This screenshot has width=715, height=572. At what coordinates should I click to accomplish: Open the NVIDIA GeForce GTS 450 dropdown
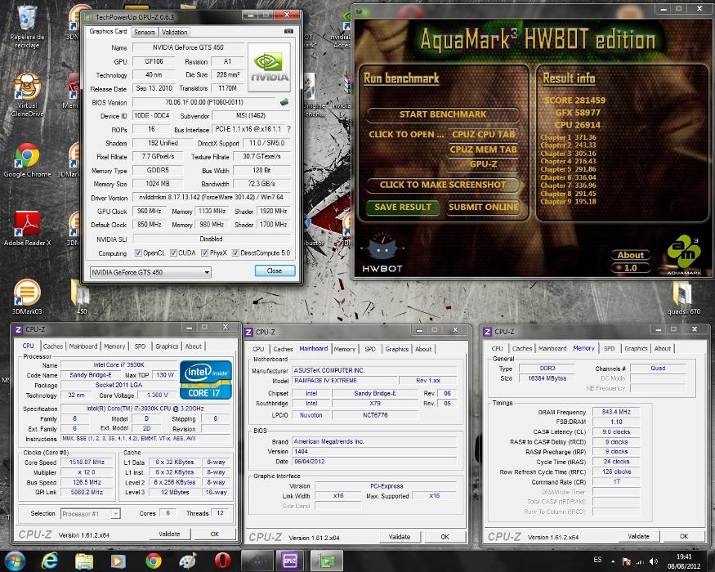150,272
